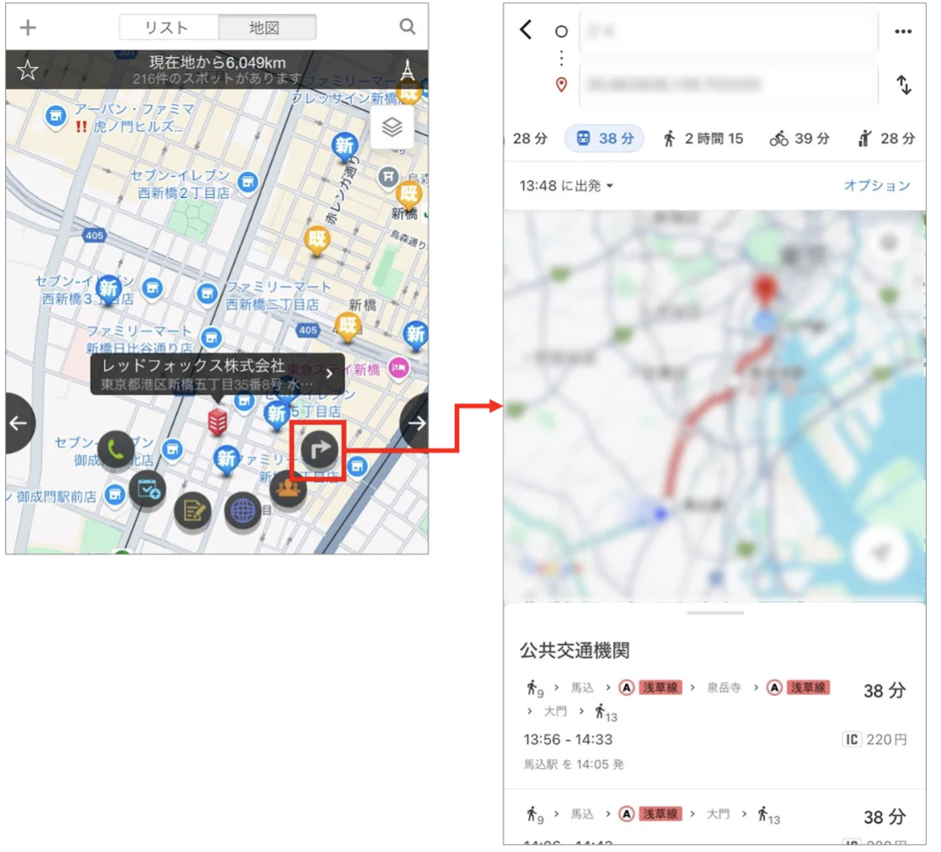Viewport: 941px width, 852px height.
Task: Click 馬込駅 を 14:05 発 text
Action: pyautogui.click(x=574, y=765)
